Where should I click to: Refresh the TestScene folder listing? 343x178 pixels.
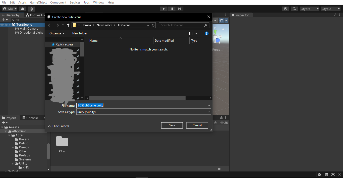click(x=153, y=25)
